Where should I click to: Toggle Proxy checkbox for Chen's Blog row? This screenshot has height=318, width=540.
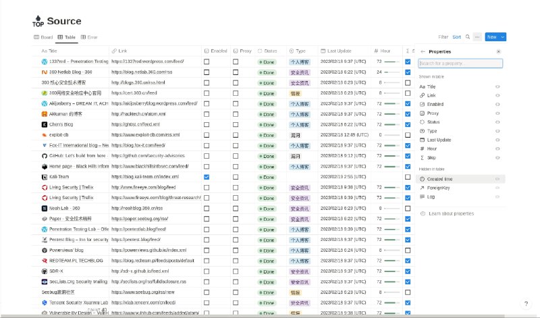click(x=235, y=124)
